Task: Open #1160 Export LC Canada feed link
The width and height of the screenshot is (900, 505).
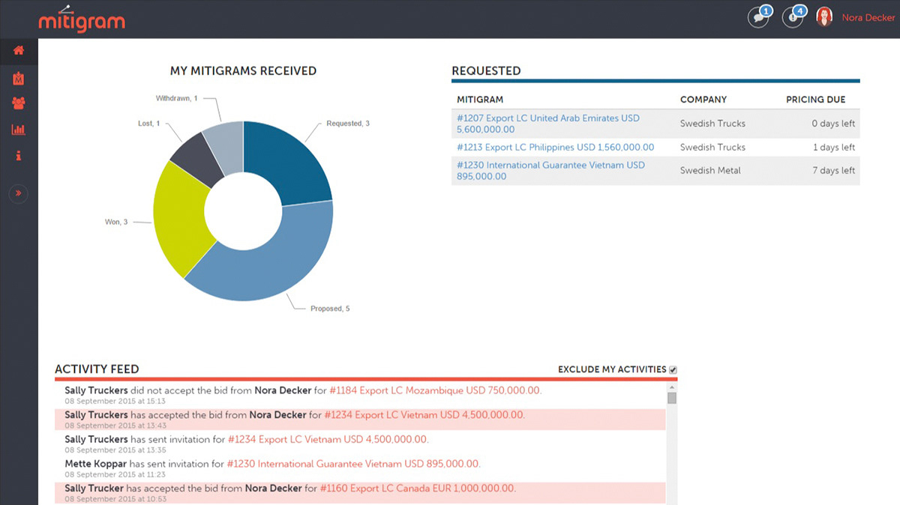Action: [418, 489]
